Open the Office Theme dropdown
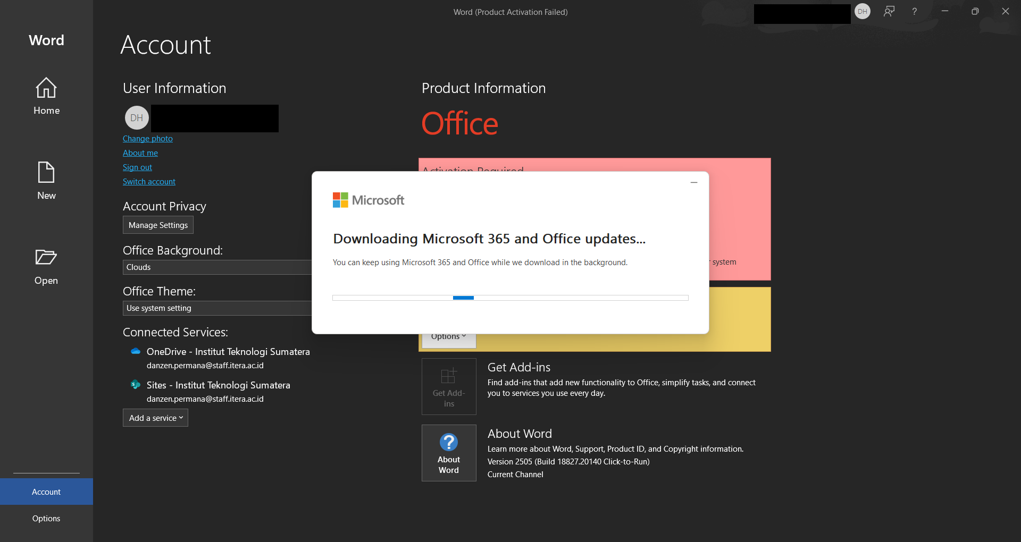 tap(217, 308)
